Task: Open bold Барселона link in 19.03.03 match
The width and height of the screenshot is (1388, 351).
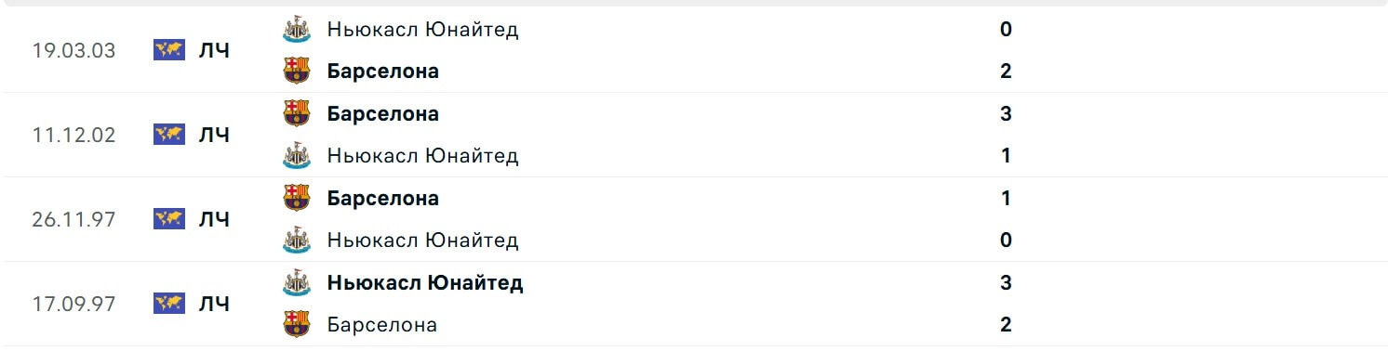Action: click(383, 71)
